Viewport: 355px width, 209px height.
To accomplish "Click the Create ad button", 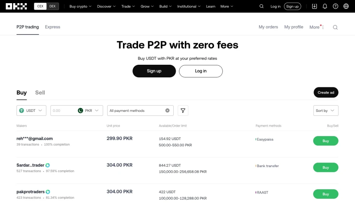I will (326, 93).
